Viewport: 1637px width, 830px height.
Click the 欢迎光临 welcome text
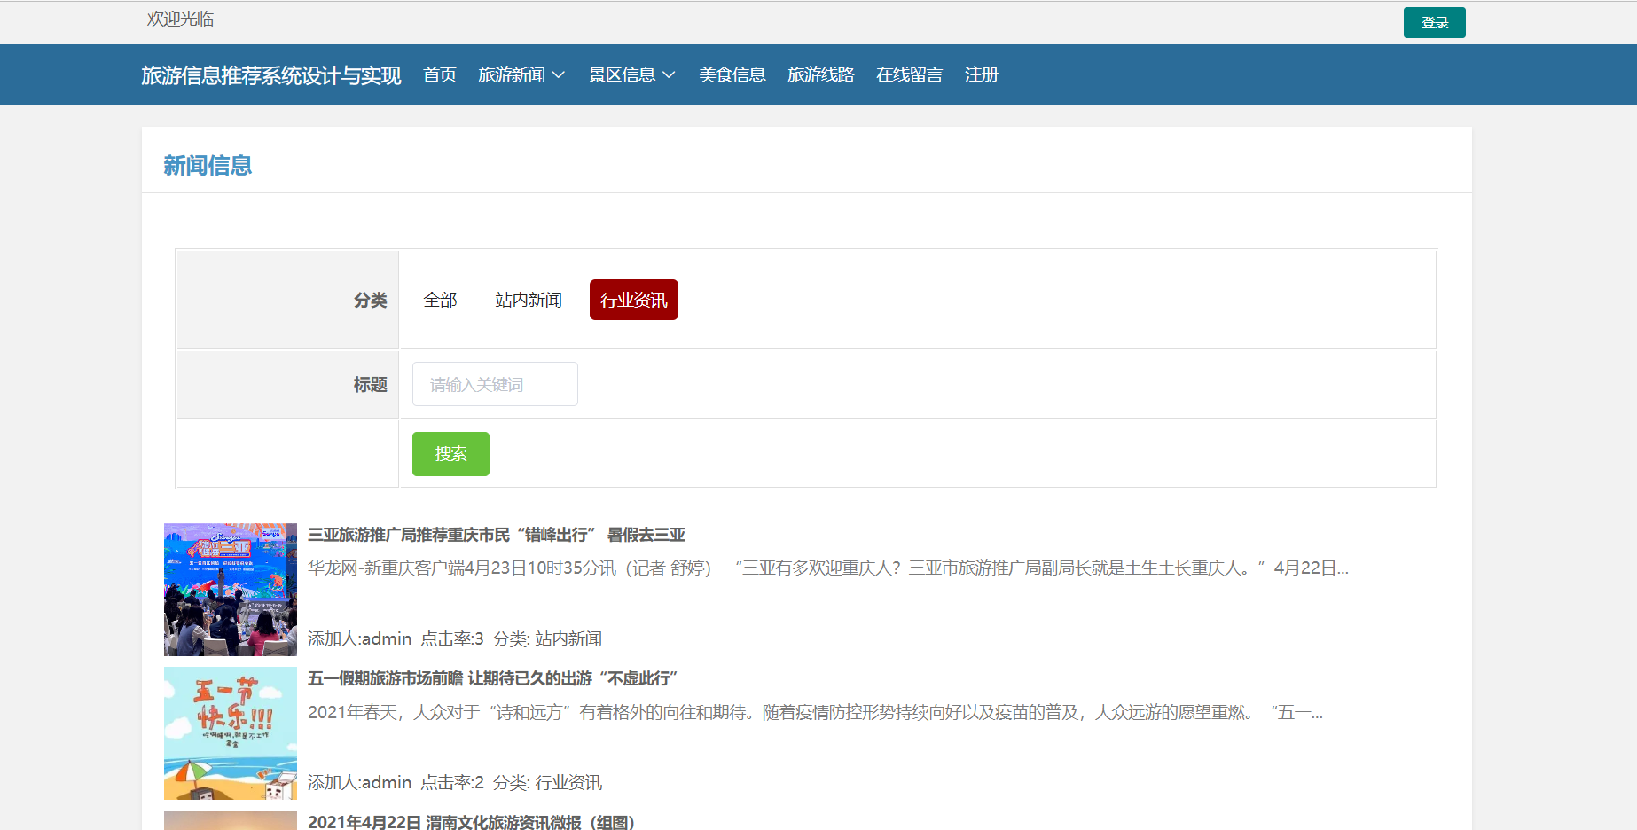pyautogui.click(x=180, y=19)
